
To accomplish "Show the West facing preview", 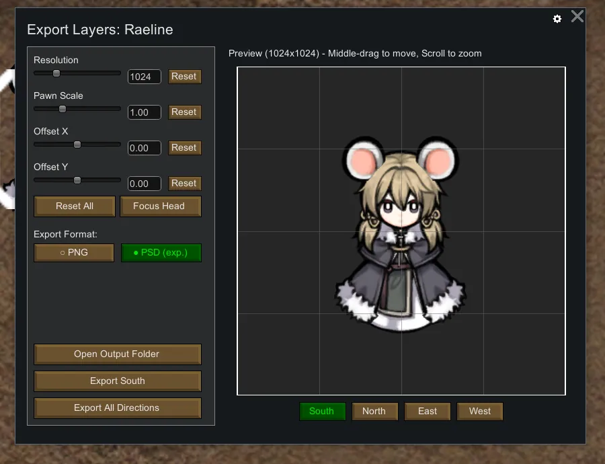I will (x=480, y=411).
